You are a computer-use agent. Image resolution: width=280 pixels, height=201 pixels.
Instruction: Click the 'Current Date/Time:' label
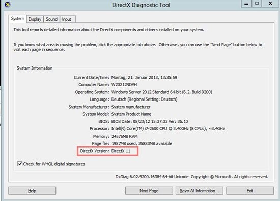[x=92, y=78]
